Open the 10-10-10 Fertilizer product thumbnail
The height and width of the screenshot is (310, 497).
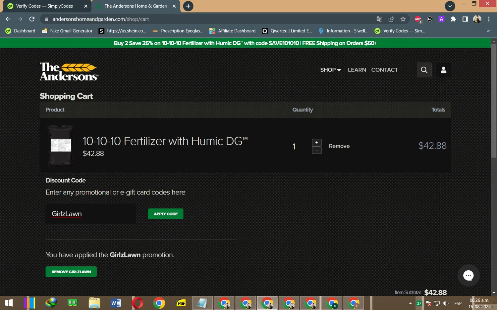pos(61,146)
